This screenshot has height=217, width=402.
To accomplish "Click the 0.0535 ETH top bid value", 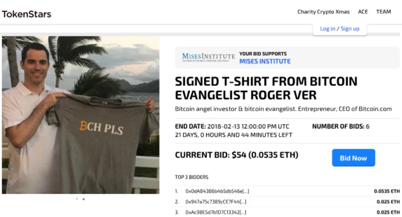I will [387, 191].
